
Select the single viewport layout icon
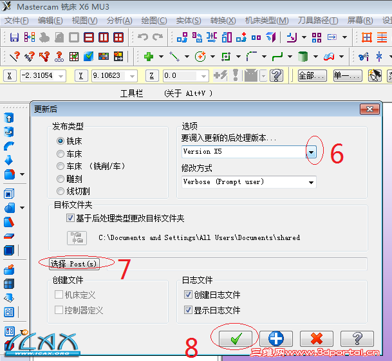click(74, 37)
